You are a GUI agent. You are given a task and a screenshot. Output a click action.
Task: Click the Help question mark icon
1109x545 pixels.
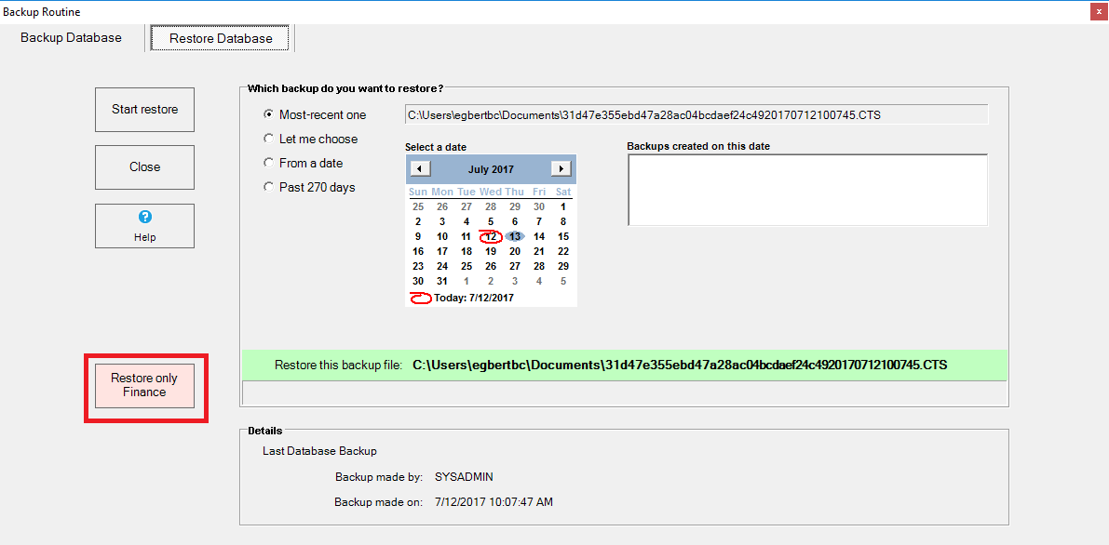(x=144, y=217)
